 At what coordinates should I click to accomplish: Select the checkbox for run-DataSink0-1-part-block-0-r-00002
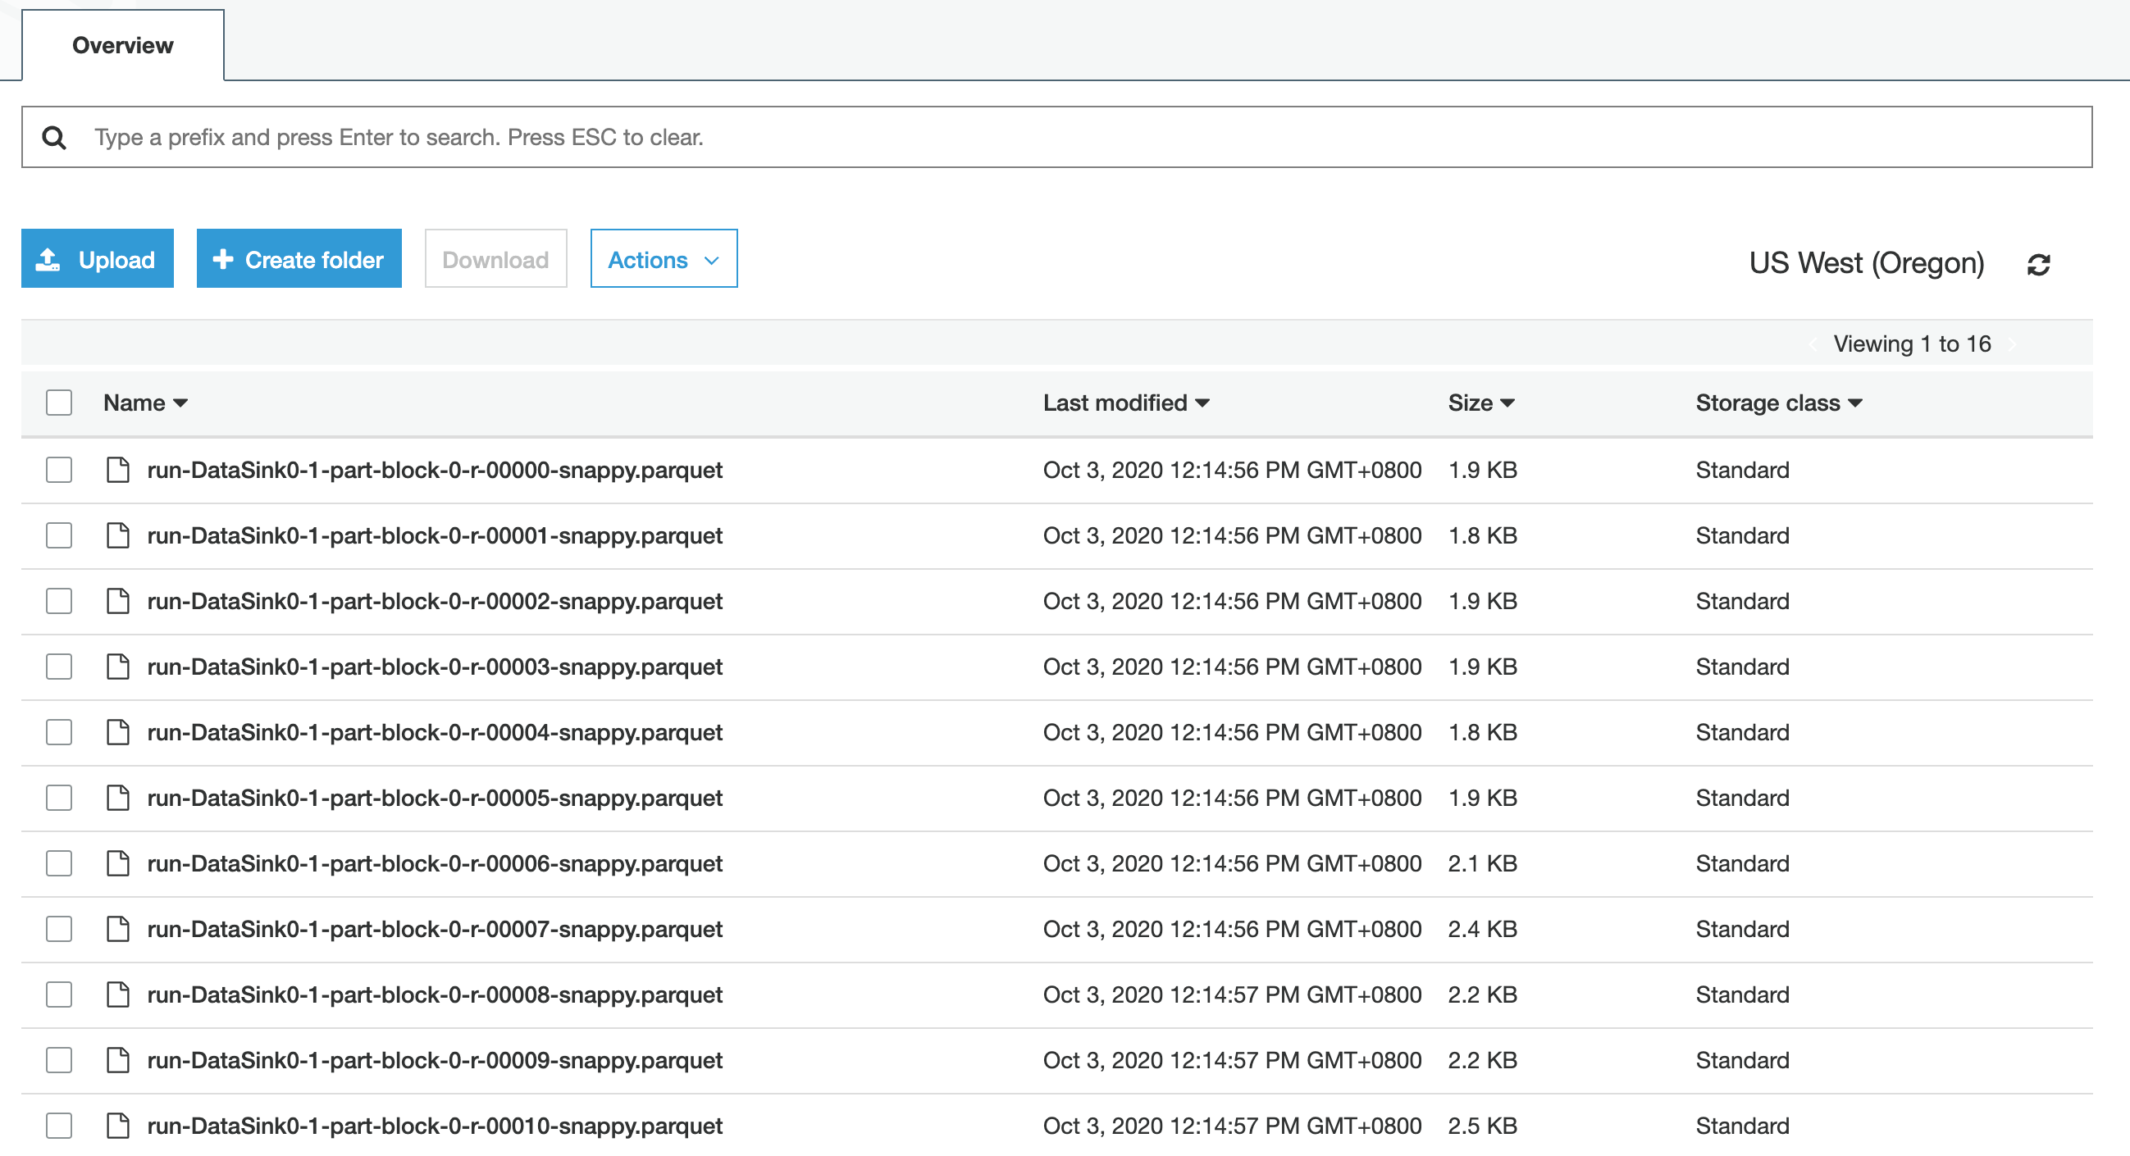point(58,601)
